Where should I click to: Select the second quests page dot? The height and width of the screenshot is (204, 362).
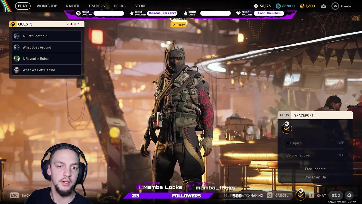coord(75,24)
